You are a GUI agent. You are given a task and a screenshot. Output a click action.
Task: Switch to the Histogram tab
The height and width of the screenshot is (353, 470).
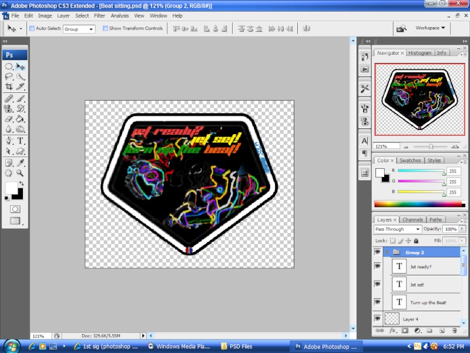419,53
